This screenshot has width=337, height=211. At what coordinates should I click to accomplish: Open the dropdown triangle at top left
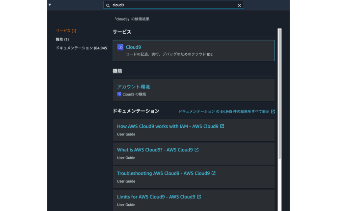tap(50, 5)
